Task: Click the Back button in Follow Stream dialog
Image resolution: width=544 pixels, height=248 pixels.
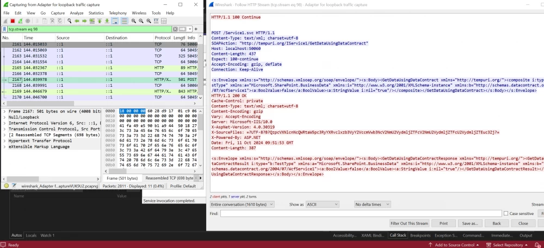Action: tap(497, 224)
